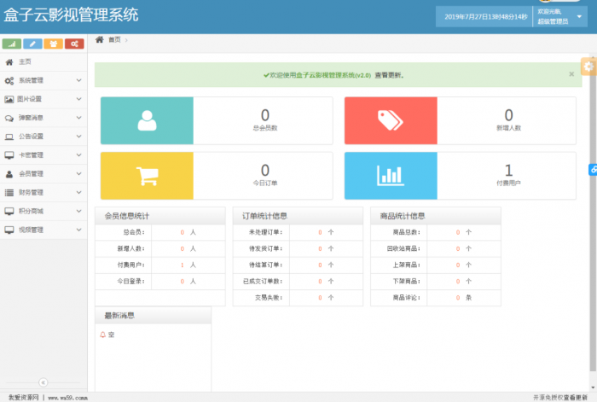Click the blue link icon on right edge
The height and width of the screenshot is (402, 597).
click(593, 170)
